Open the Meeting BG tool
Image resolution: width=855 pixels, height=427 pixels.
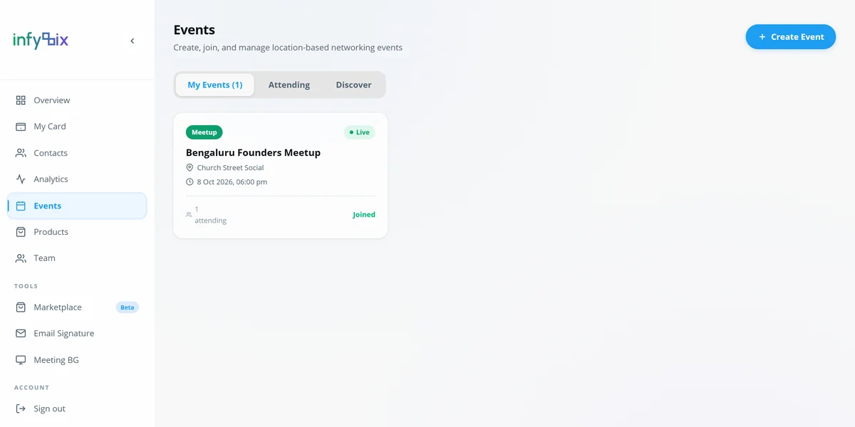(x=77, y=360)
